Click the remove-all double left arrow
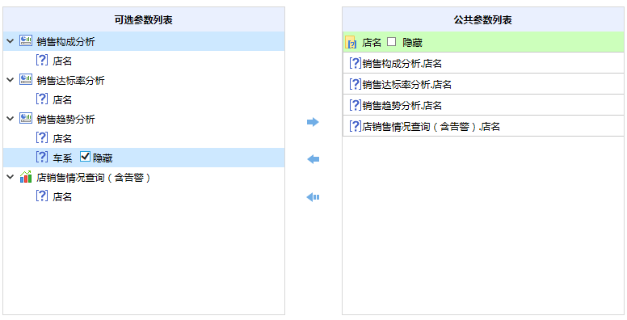 pyautogui.click(x=313, y=197)
